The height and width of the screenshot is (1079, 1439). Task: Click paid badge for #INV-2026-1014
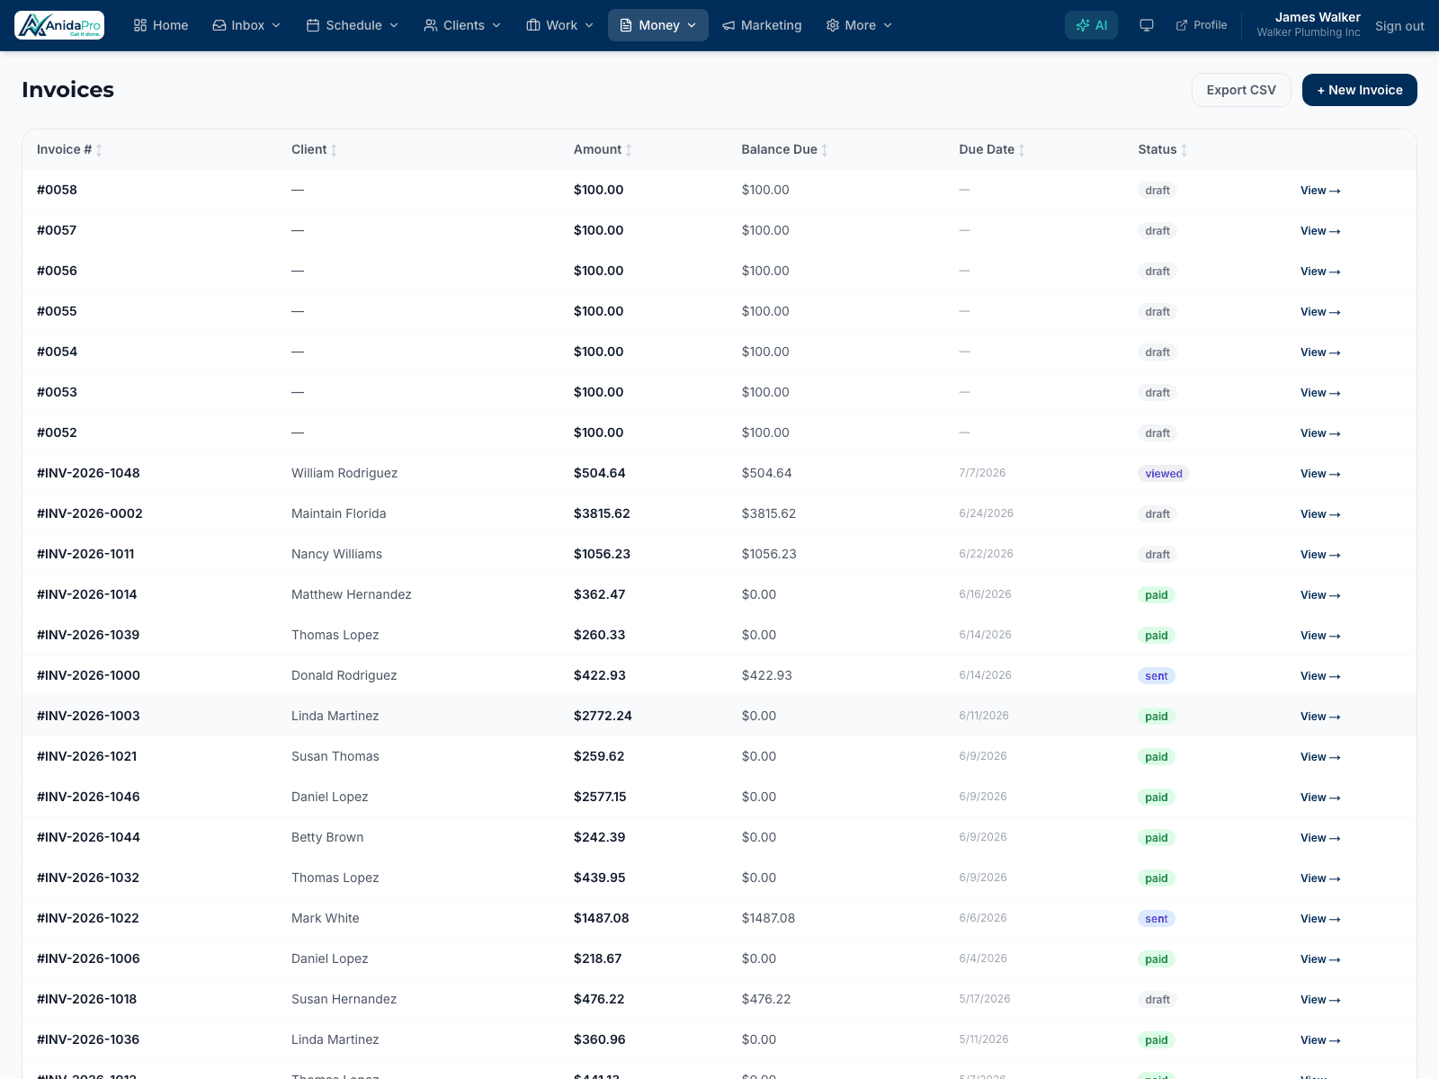click(x=1157, y=595)
